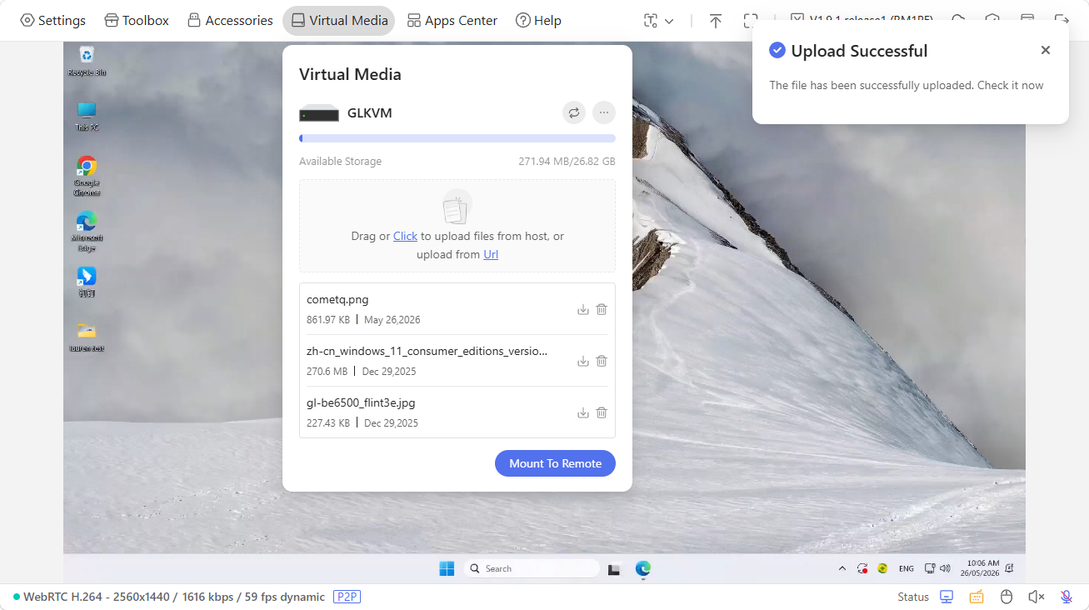
Task: Click the text recognition (OCR) icon
Action: [651, 21]
